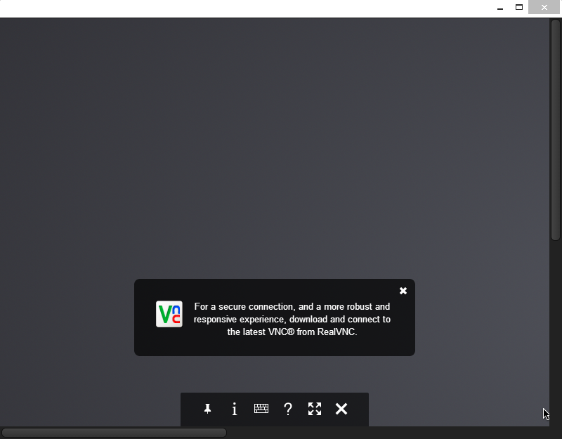
Task: Toggle full screen mode icon in toolbar
Action: [315, 409]
